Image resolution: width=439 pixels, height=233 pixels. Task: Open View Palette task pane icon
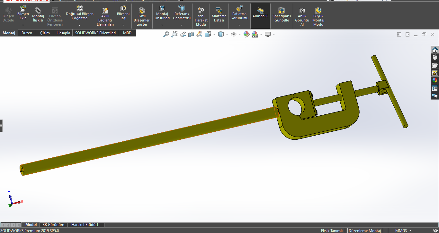pyautogui.click(x=435, y=73)
